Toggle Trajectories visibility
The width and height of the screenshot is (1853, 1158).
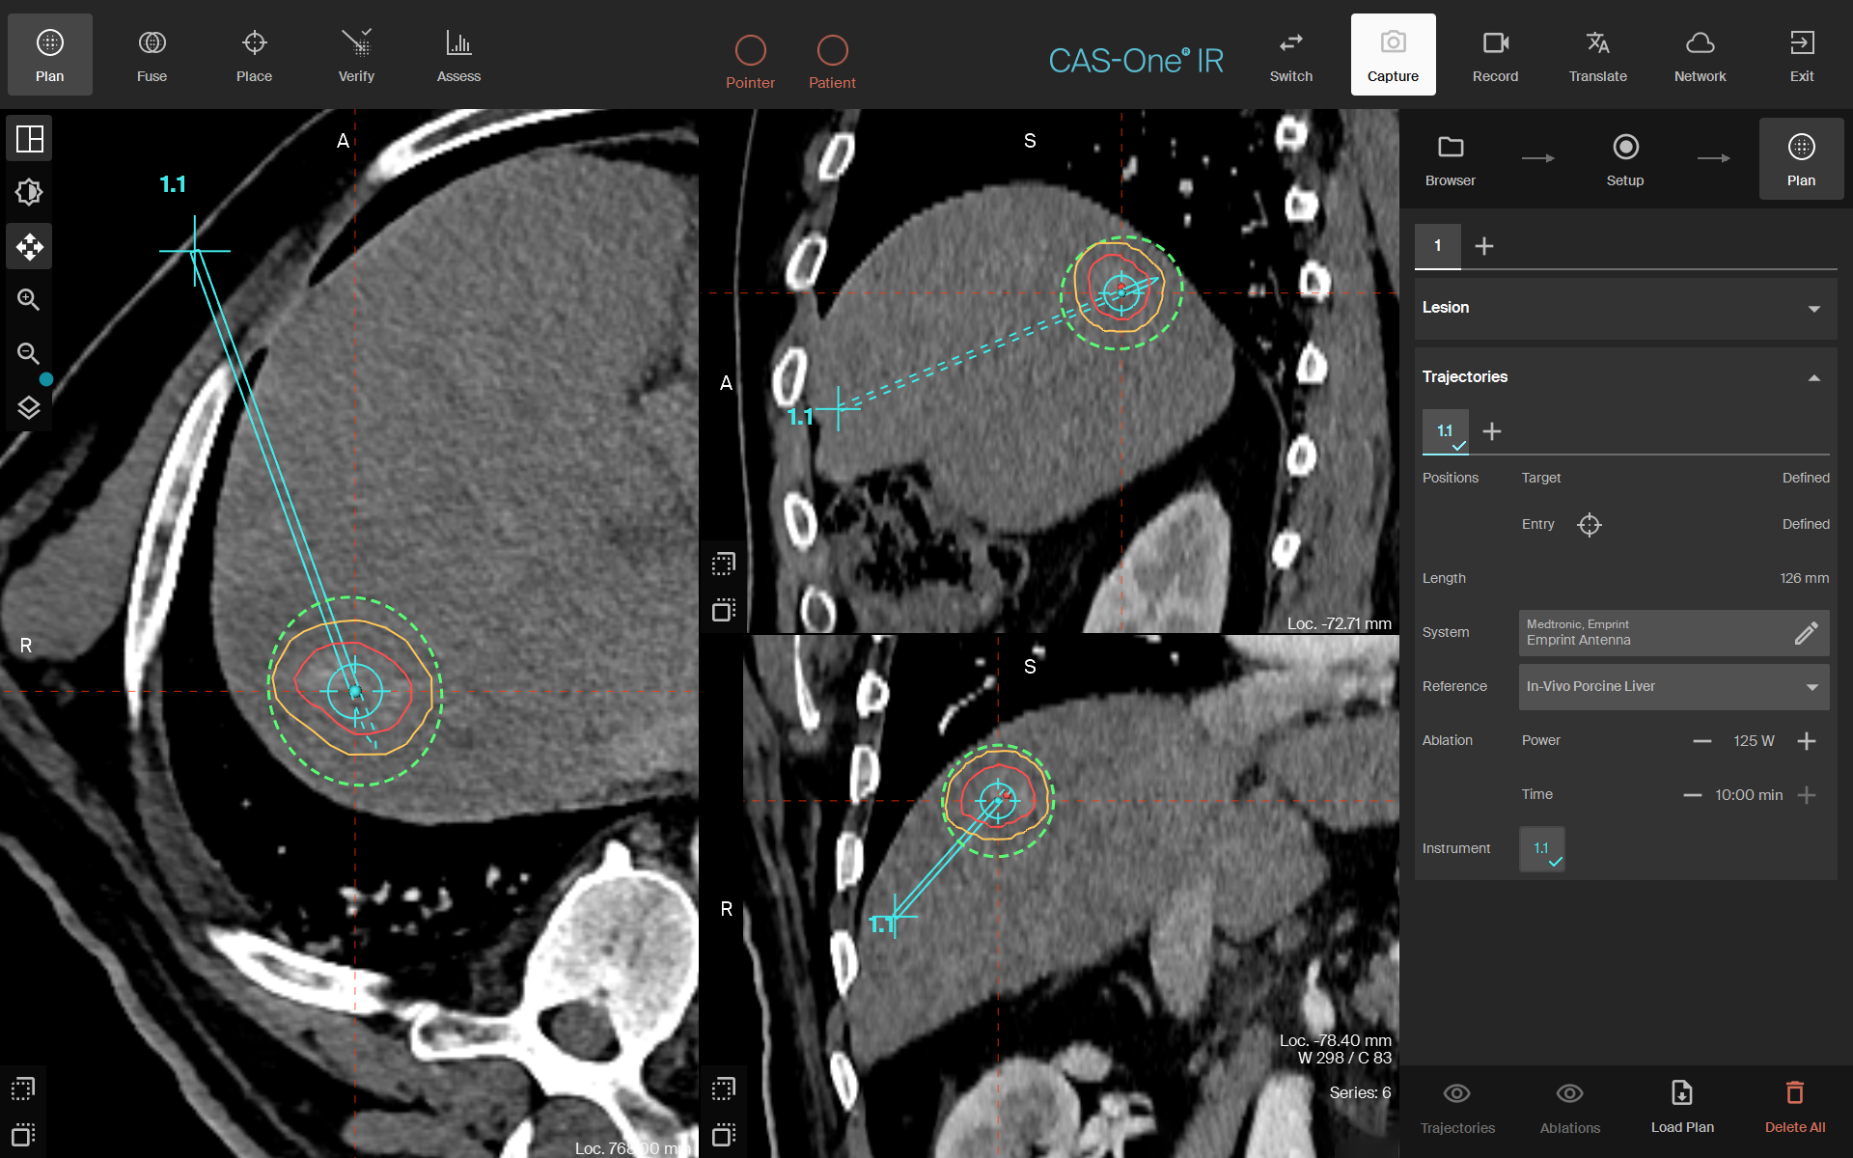[x=1457, y=1108]
